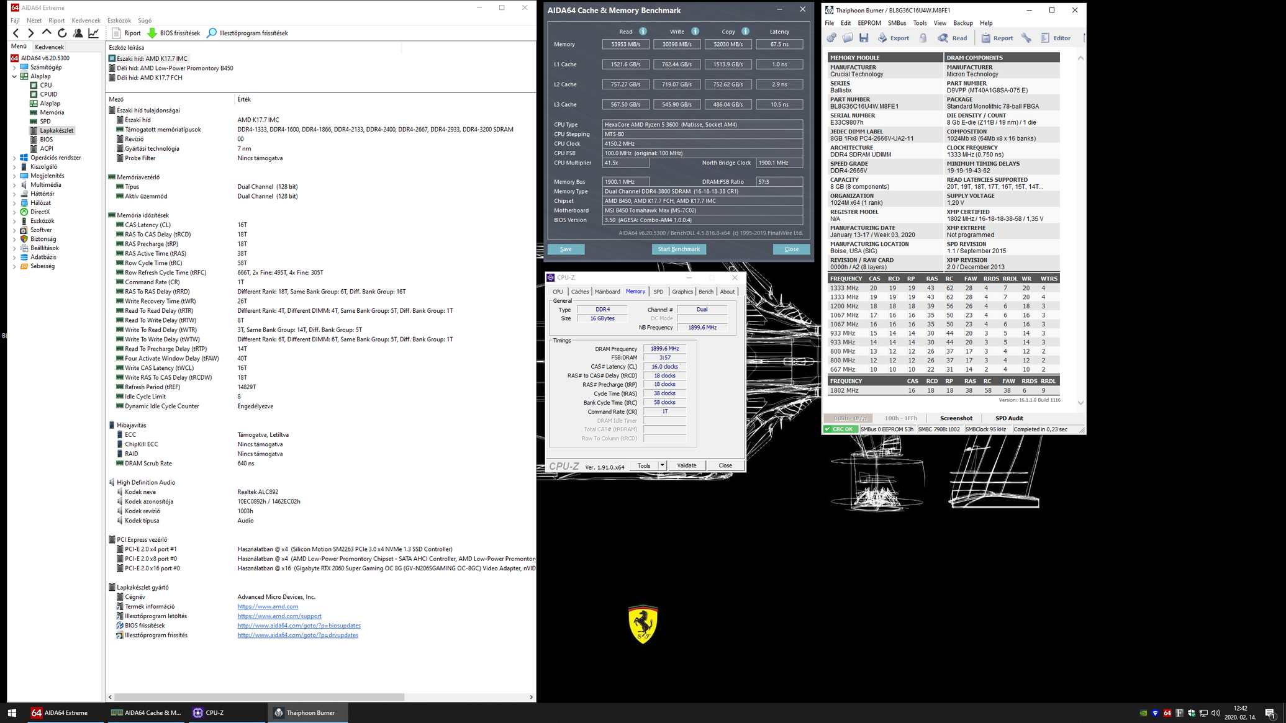The image size is (1286, 723).
Task: Click Screenshot button in Thaiphoon Burner
Action: click(956, 418)
